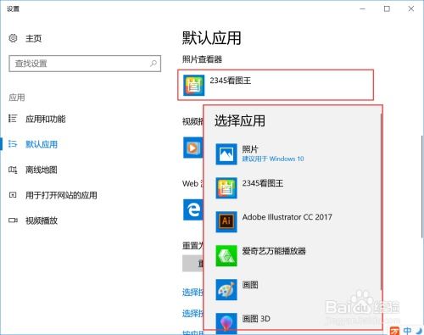Choose 2345看图王 in the app list
The image size is (424, 335).
coord(293,188)
